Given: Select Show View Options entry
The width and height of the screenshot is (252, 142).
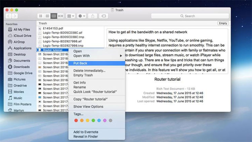Looking at the screenshot, I should (96, 107).
